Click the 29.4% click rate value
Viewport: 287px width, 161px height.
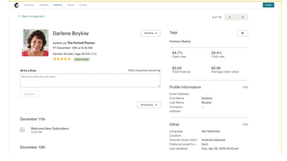(216, 53)
